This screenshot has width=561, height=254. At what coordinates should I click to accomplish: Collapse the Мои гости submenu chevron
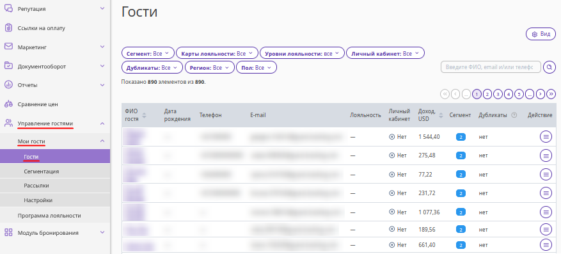point(102,141)
